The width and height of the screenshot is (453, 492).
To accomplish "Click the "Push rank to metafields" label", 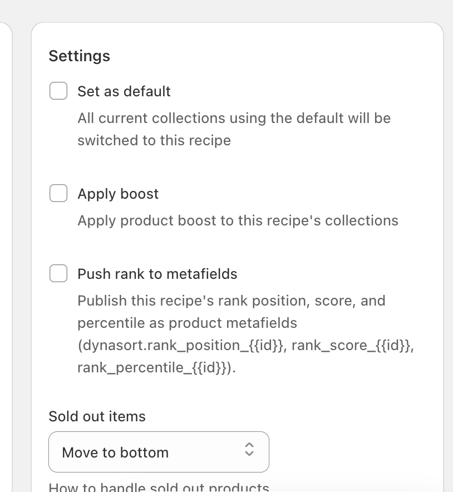I will [157, 274].
